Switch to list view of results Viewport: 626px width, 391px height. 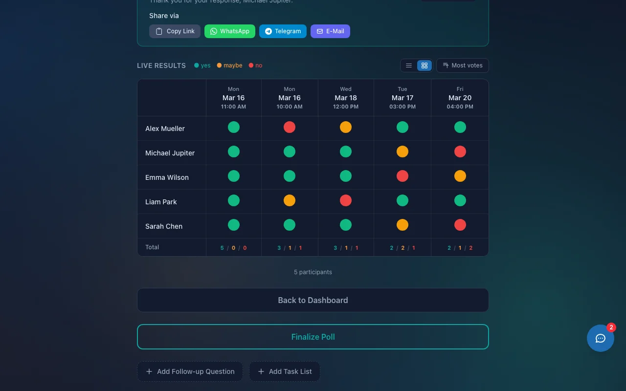click(x=409, y=65)
